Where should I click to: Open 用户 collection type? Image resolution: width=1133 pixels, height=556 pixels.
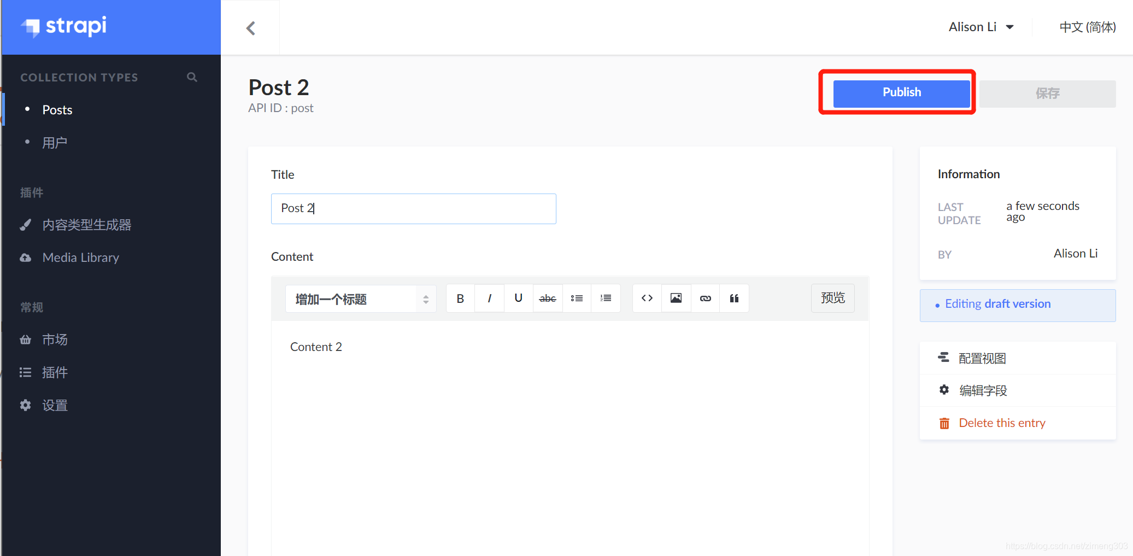coord(55,143)
